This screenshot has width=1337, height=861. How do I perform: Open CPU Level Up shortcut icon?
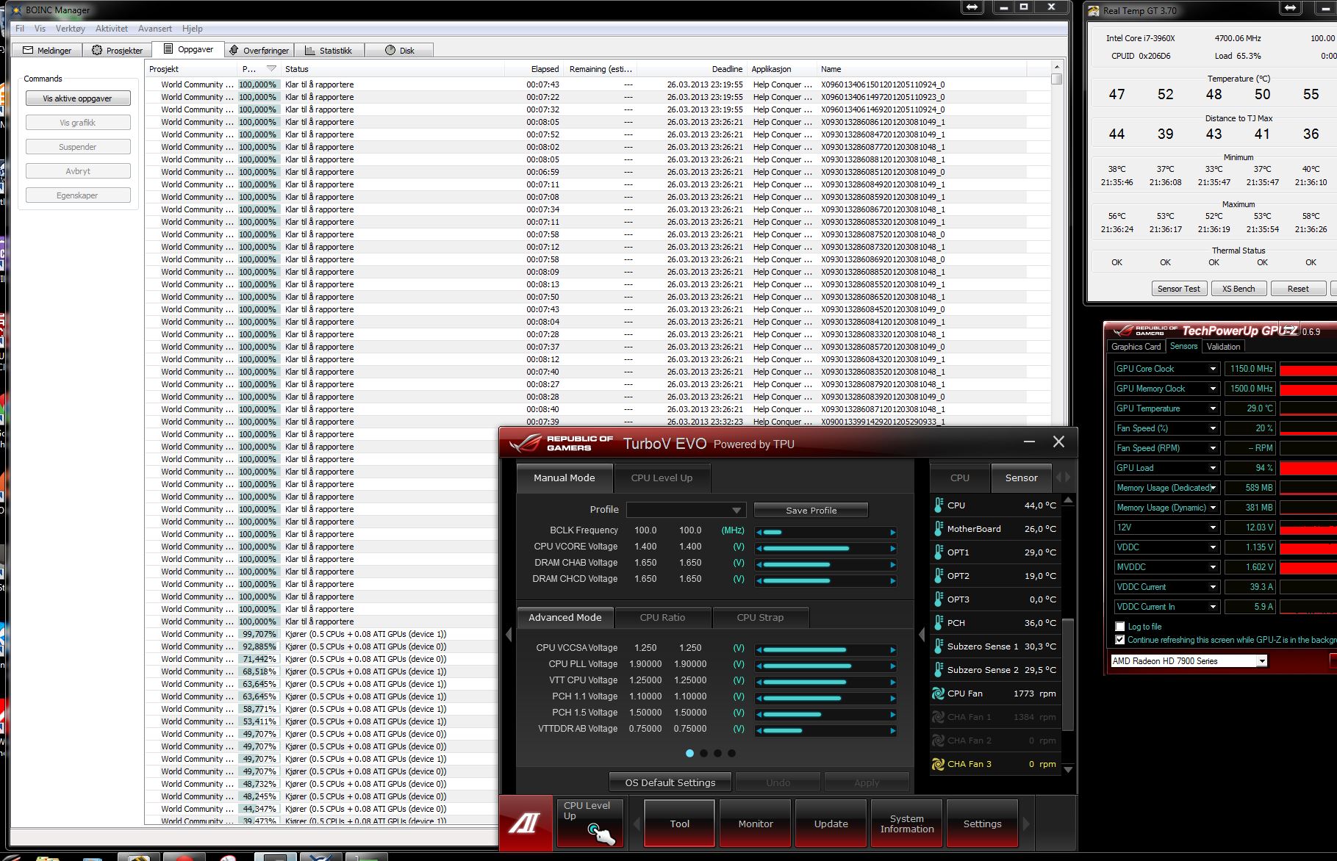(590, 824)
